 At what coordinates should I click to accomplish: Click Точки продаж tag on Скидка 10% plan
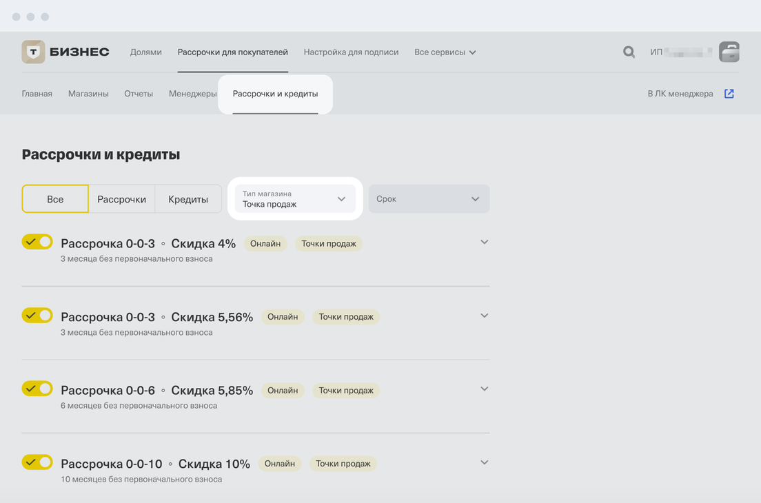coord(343,464)
